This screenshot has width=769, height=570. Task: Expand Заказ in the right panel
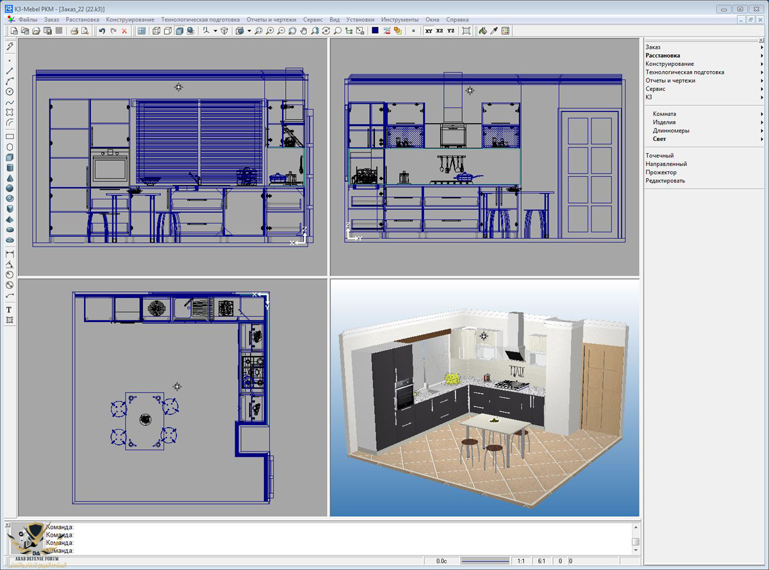pyautogui.click(x=704, y=47)
